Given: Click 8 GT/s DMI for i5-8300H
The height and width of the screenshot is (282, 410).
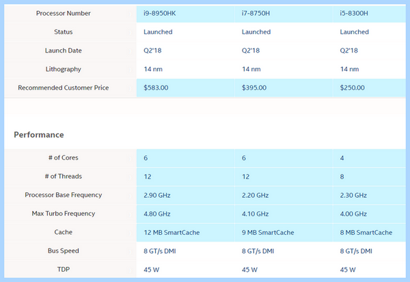Looking at the screenshot, I should pos(356,251).
